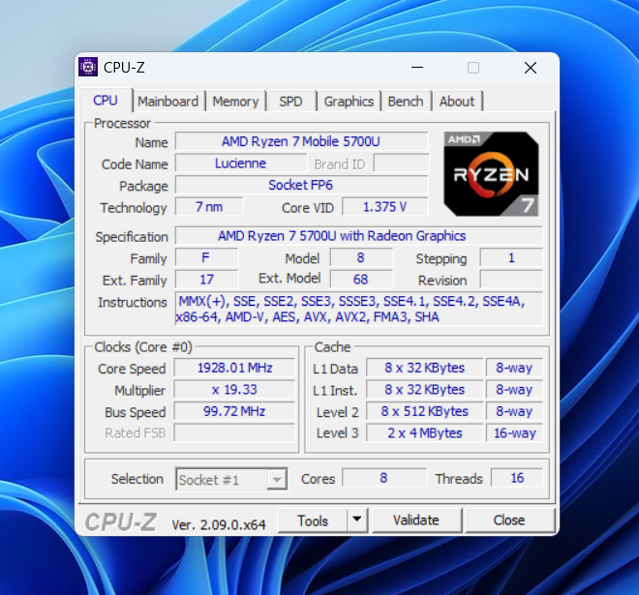Open the Graphics tab
The height and width of the screenshot is (595, 639).
[x=349, y=102]
